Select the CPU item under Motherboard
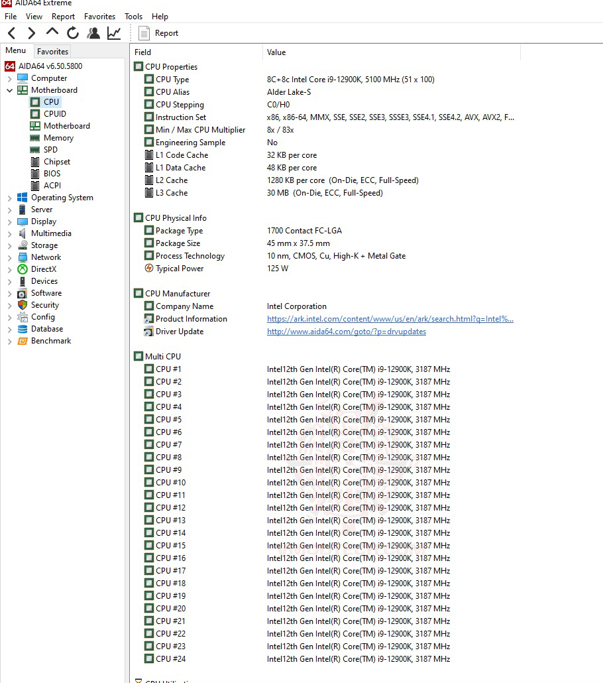Viewport: 603px width, 683px height. [51, 102]
